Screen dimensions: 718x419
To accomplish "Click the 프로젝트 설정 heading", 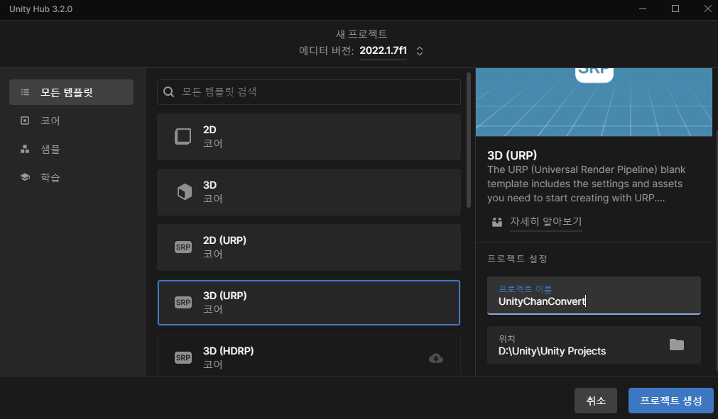I will (x=517, y=259).
